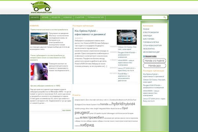Viewport: 198px width, 132px height.
Task: Select the РАЗНИ category
Action: coord(146,29)
